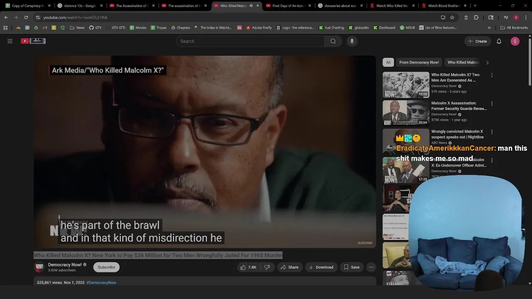
Task: Reload the YouTube page
Action: point(26,17)
